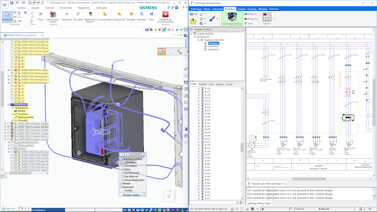The image size is (377, 212).
Task: Click the Filter funnel icon
Action: 246,23
